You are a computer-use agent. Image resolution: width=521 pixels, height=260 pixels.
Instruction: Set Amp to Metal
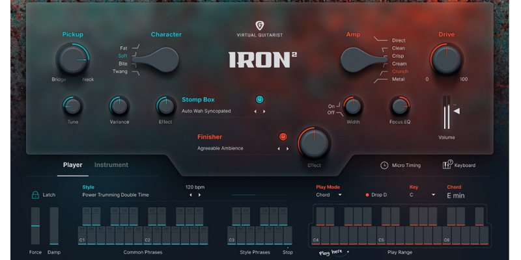pos(399,79)
